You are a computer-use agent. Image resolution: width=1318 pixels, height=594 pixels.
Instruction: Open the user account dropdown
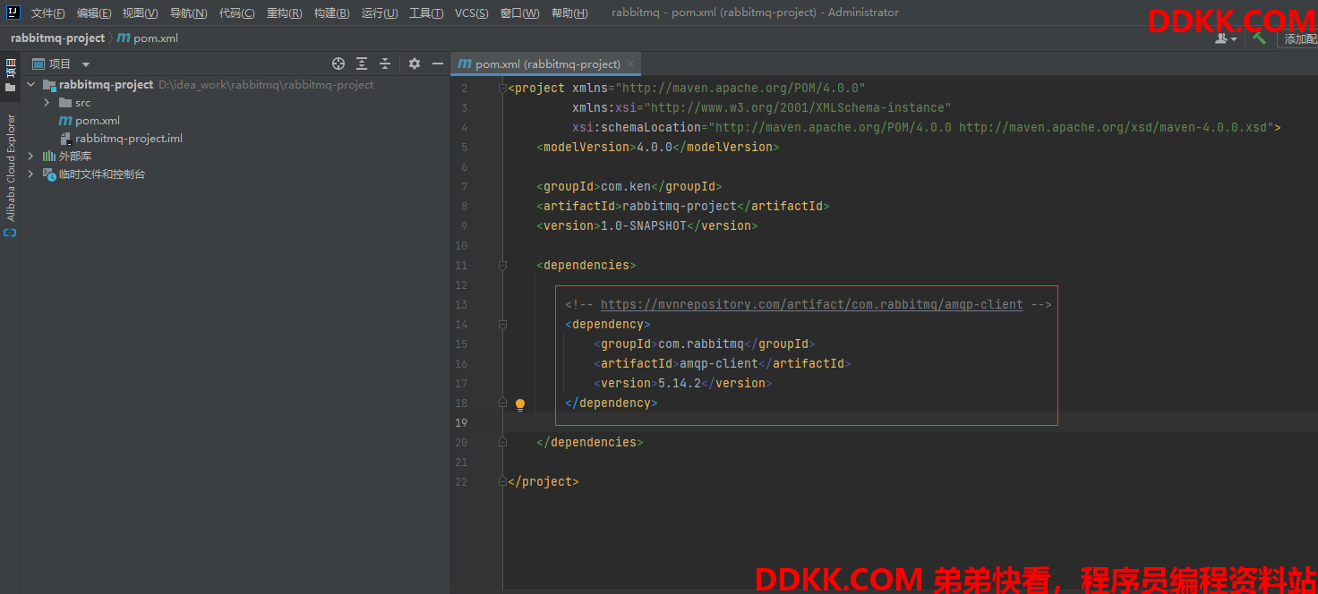[x=1226, y=38]
